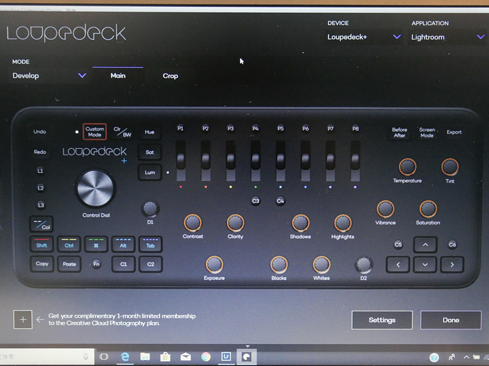Image resolution: width=489 pixels, height=366 pixels.
Task: Select the Lum key
Action: click(150, 173)
